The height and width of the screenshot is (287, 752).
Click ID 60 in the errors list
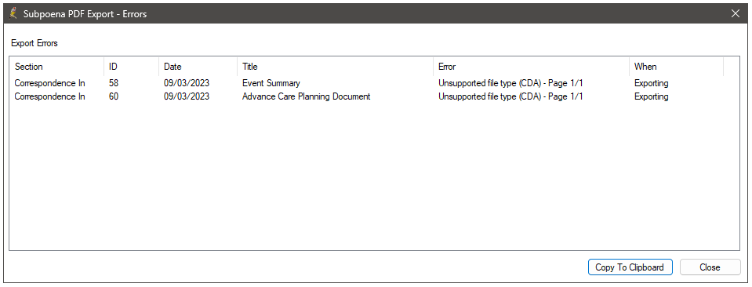114,96
